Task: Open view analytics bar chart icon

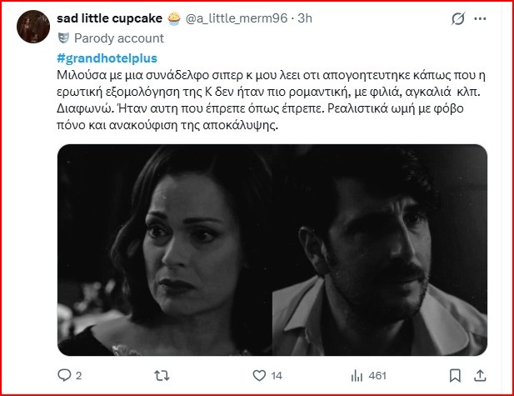Action: point(357,375)
